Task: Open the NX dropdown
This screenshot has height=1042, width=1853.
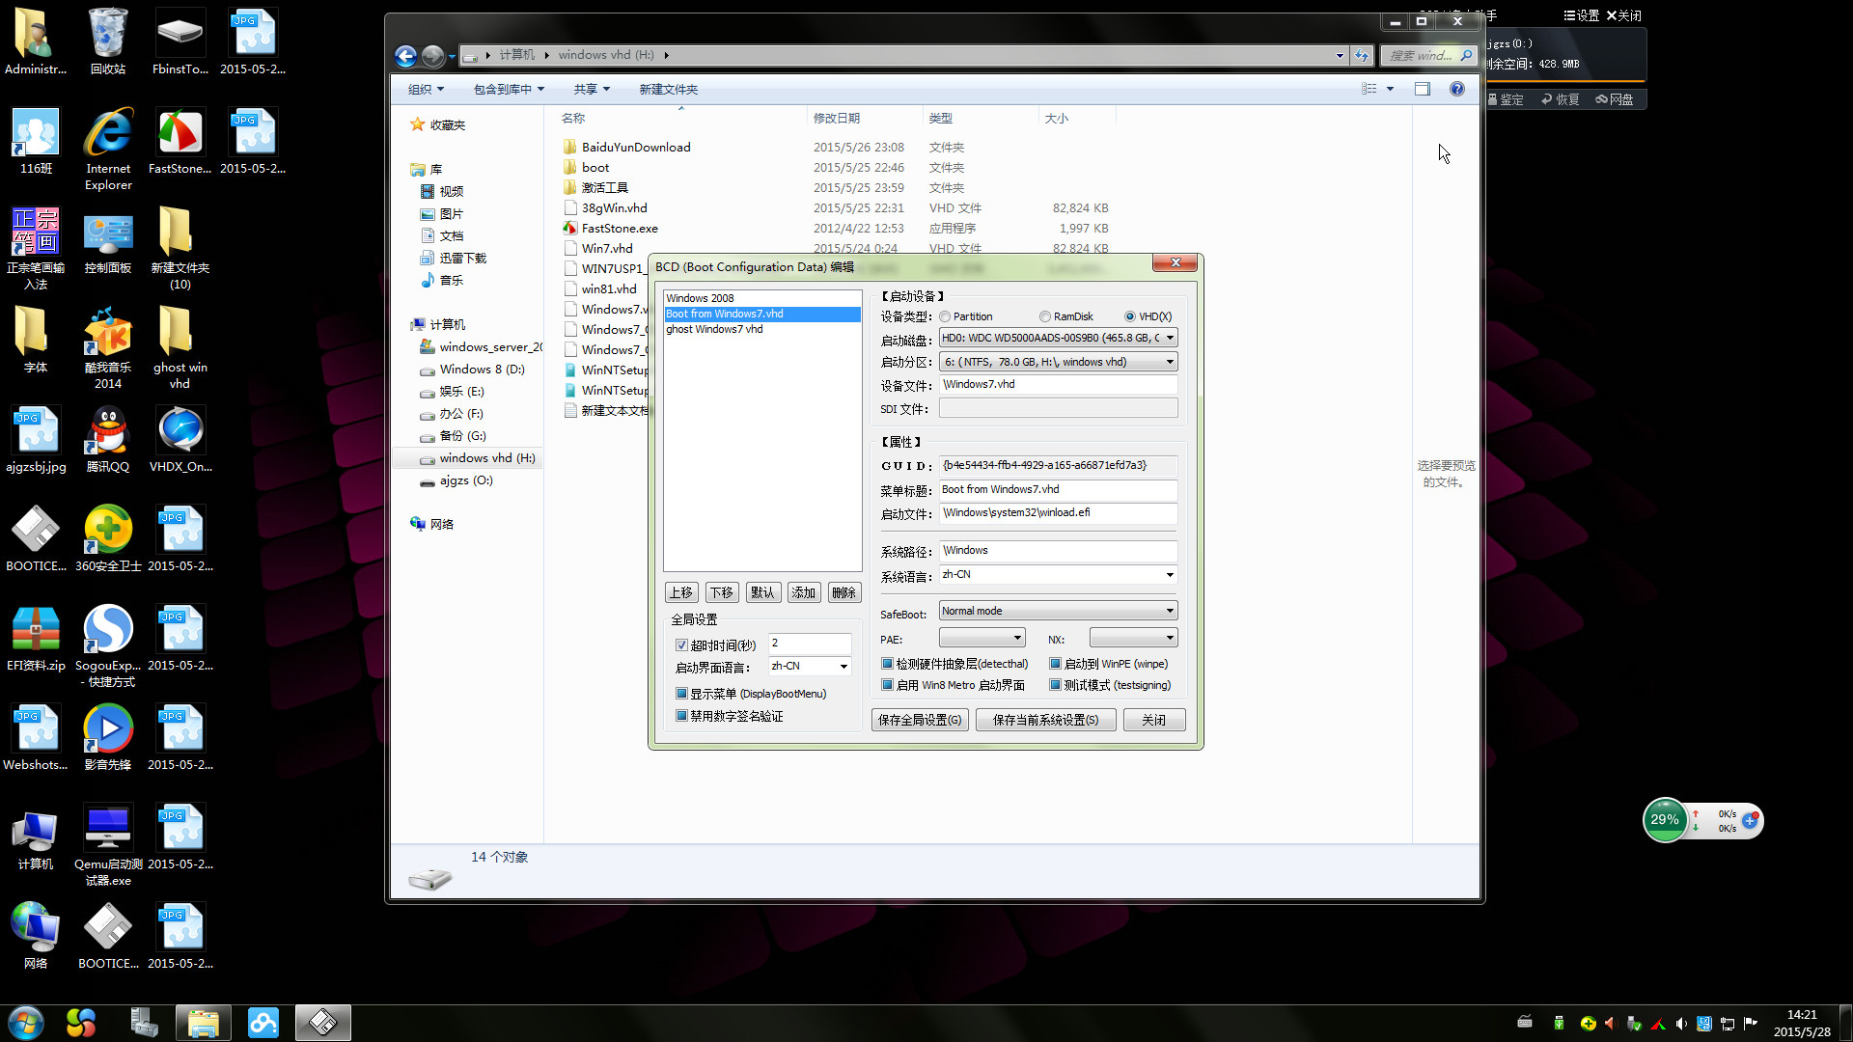Action: coord(1133,638)
